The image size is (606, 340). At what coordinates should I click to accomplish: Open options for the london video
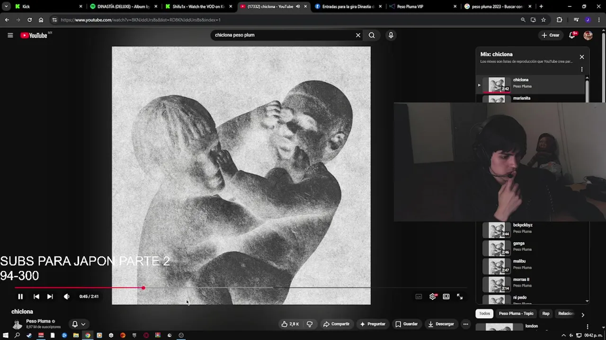click(x=588, y=326)
